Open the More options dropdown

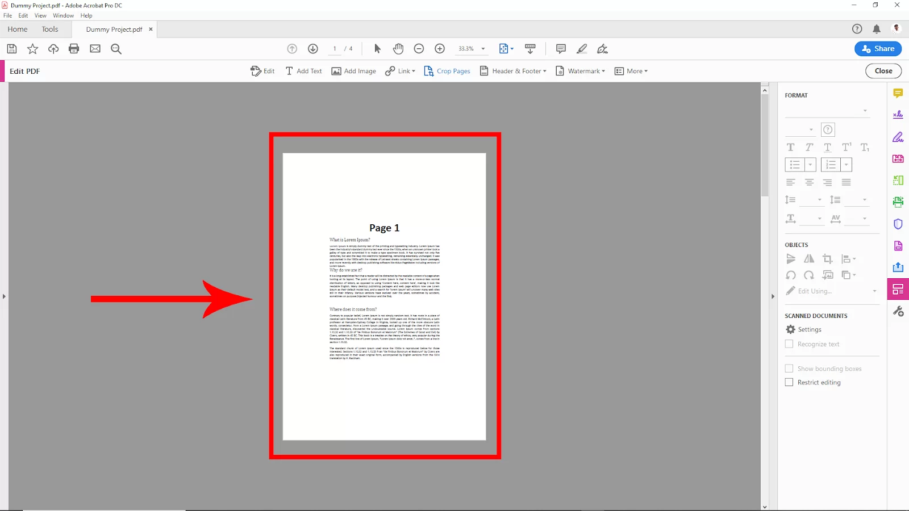click(631, 72)
